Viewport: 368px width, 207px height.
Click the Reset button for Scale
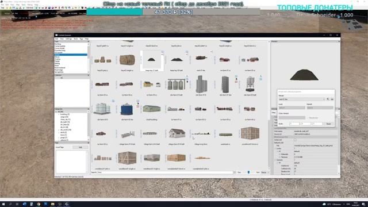point(328,124)
